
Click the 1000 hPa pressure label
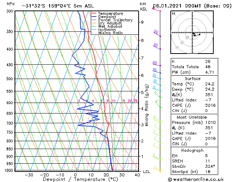pos(9,170)
